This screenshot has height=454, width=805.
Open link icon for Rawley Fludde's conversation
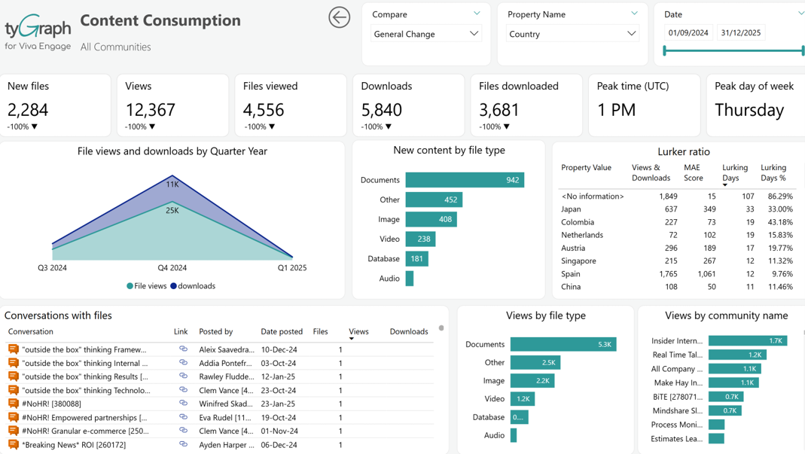[x=183, y=376]
